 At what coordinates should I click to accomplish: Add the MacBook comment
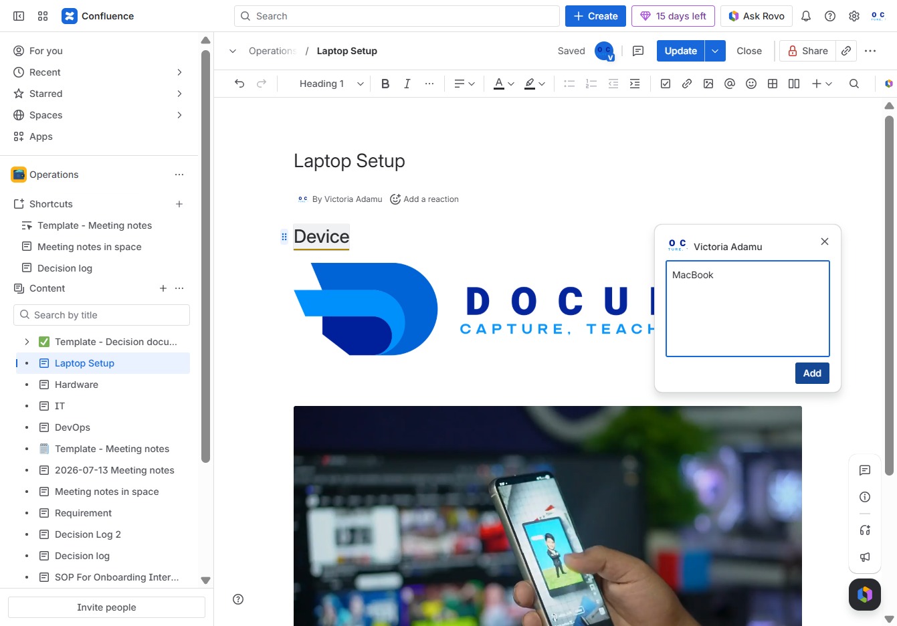[x=812, y=373]
